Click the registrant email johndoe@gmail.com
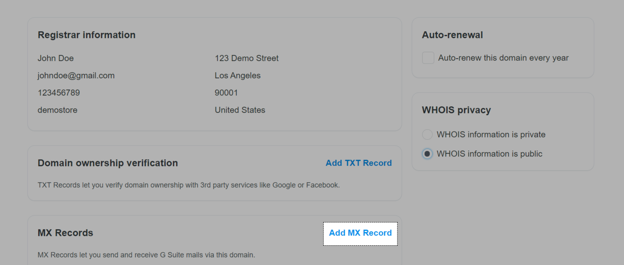 pyautogui.click(x=76, y=76)
